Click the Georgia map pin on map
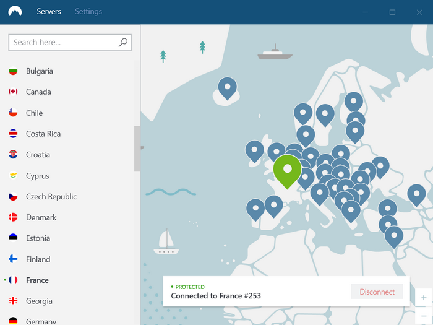The image size is (433, 325). point(416,196)
